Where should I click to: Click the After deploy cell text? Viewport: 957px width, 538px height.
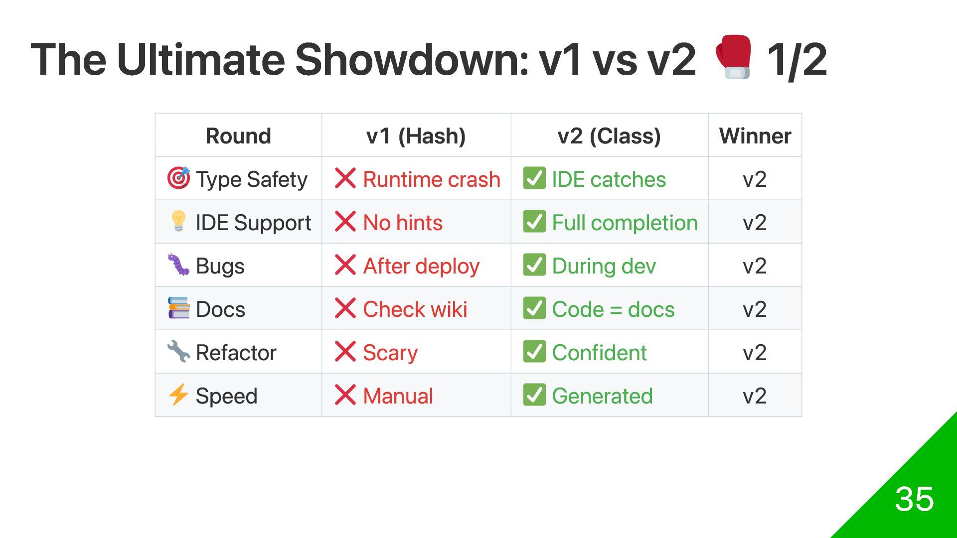421,266
